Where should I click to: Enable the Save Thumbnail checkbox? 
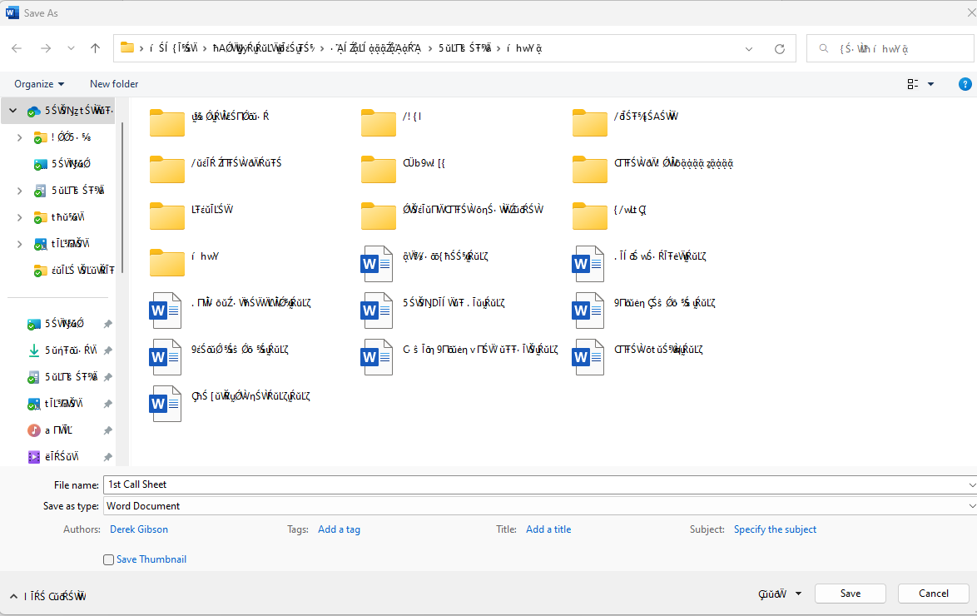click(x=108, y=559)
